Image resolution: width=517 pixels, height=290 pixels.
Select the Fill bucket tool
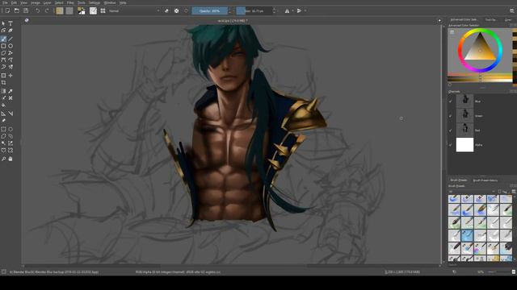point(3,106)
